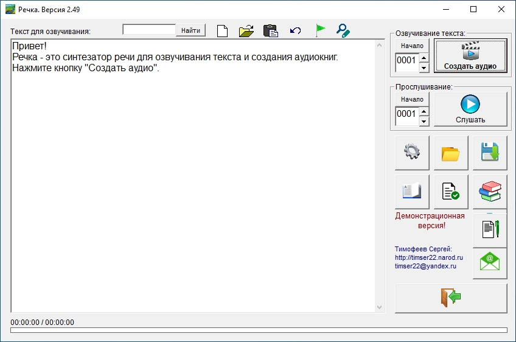
Task: Undo last change with the arrow icon
Action: coord(295,31)
